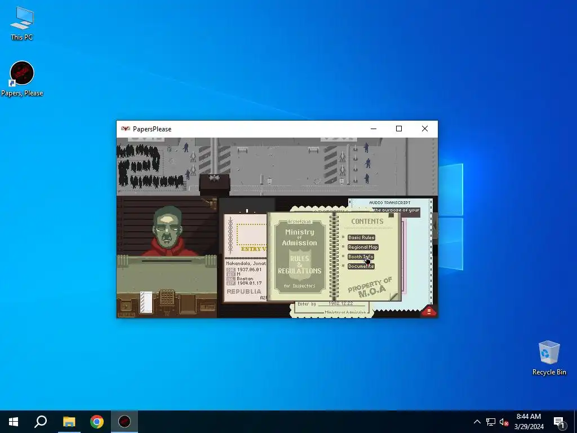Click the passport issuing city Bostan

click(x=245, y=279)
